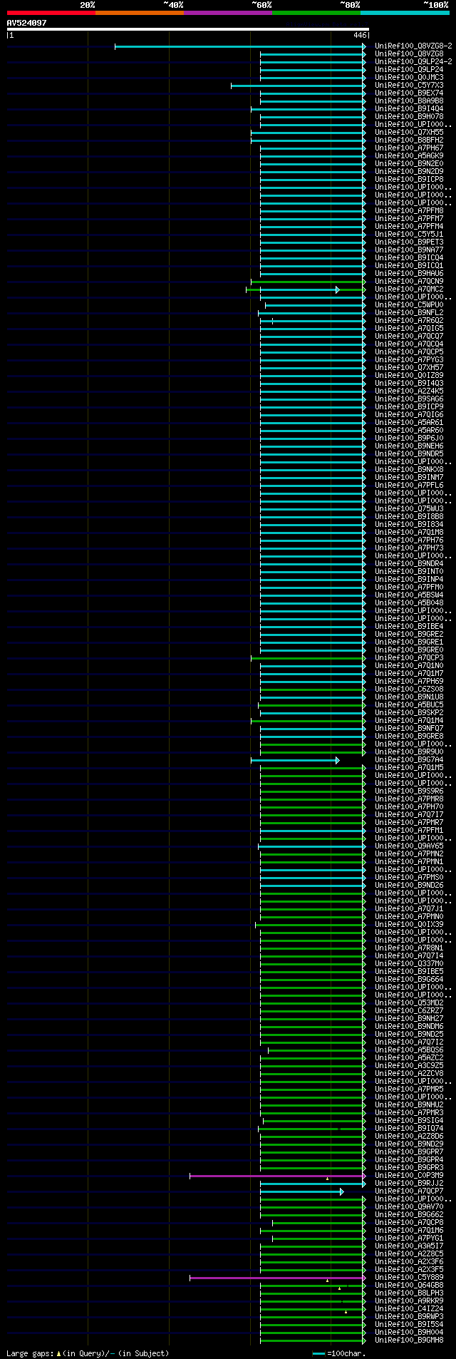
Task: Open hit UniRef100_B9ICP8
Action: tap(409, 179)
